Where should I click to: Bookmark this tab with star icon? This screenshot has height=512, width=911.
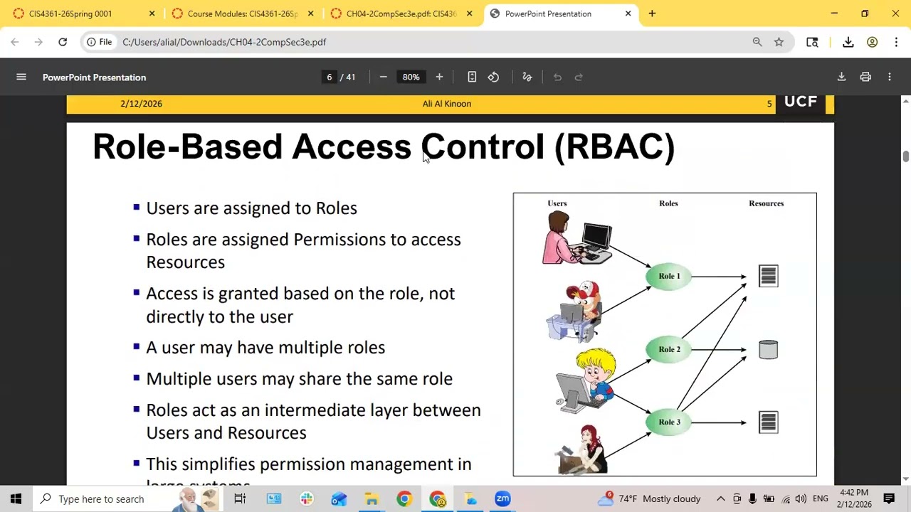click(x=779, y=42)
